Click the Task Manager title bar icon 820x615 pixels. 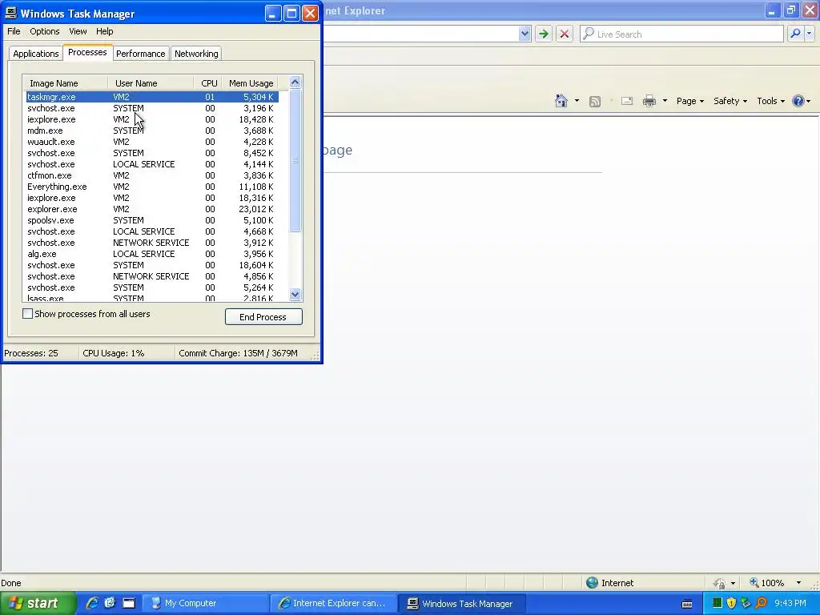pyautogui.click(x=11, y=13)
